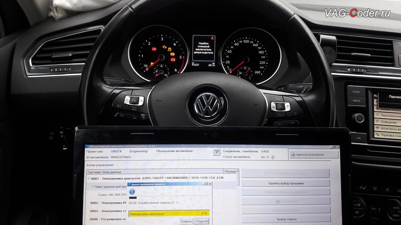Screen dimensions: 401x225
Task: Click Удалить выбор прошивки button
Action: point(285,183)
